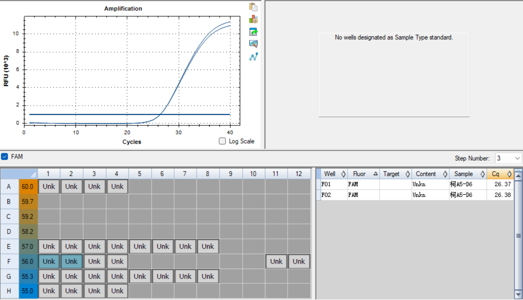Enable the Log Scale checkbox

[x=222, y=141]
